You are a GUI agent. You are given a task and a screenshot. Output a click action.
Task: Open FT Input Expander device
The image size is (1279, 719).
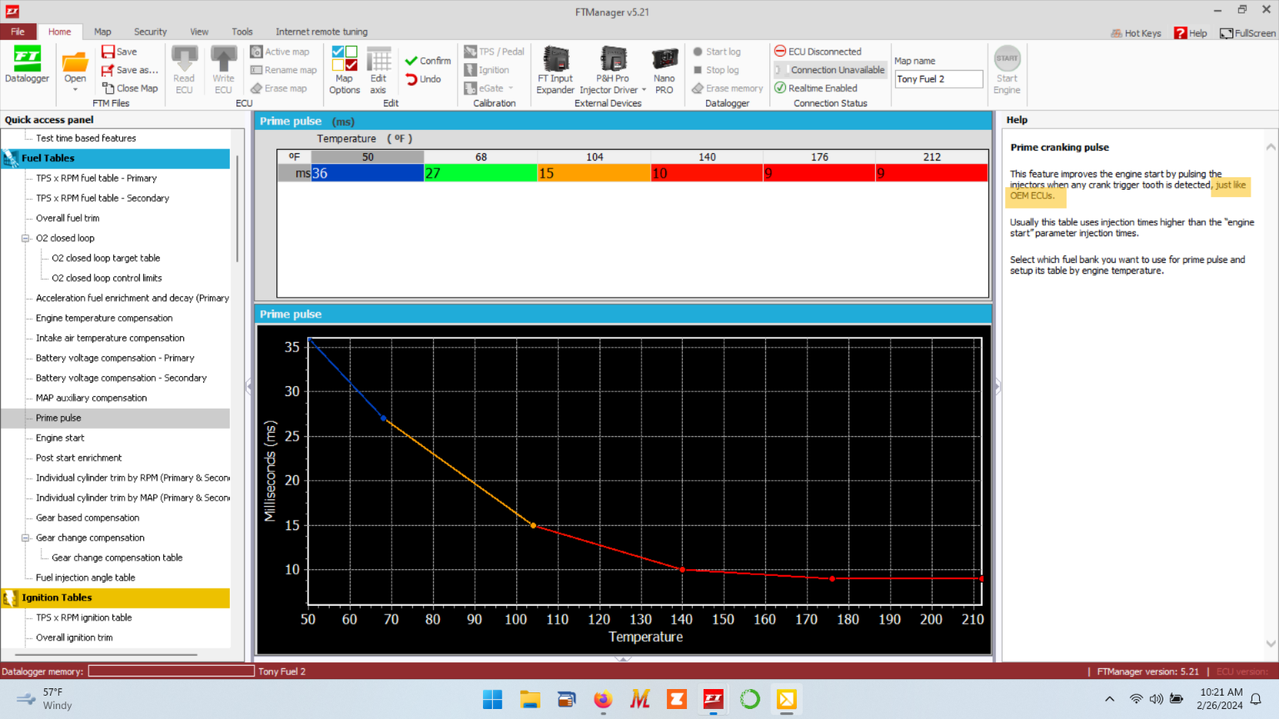point(555,70)
